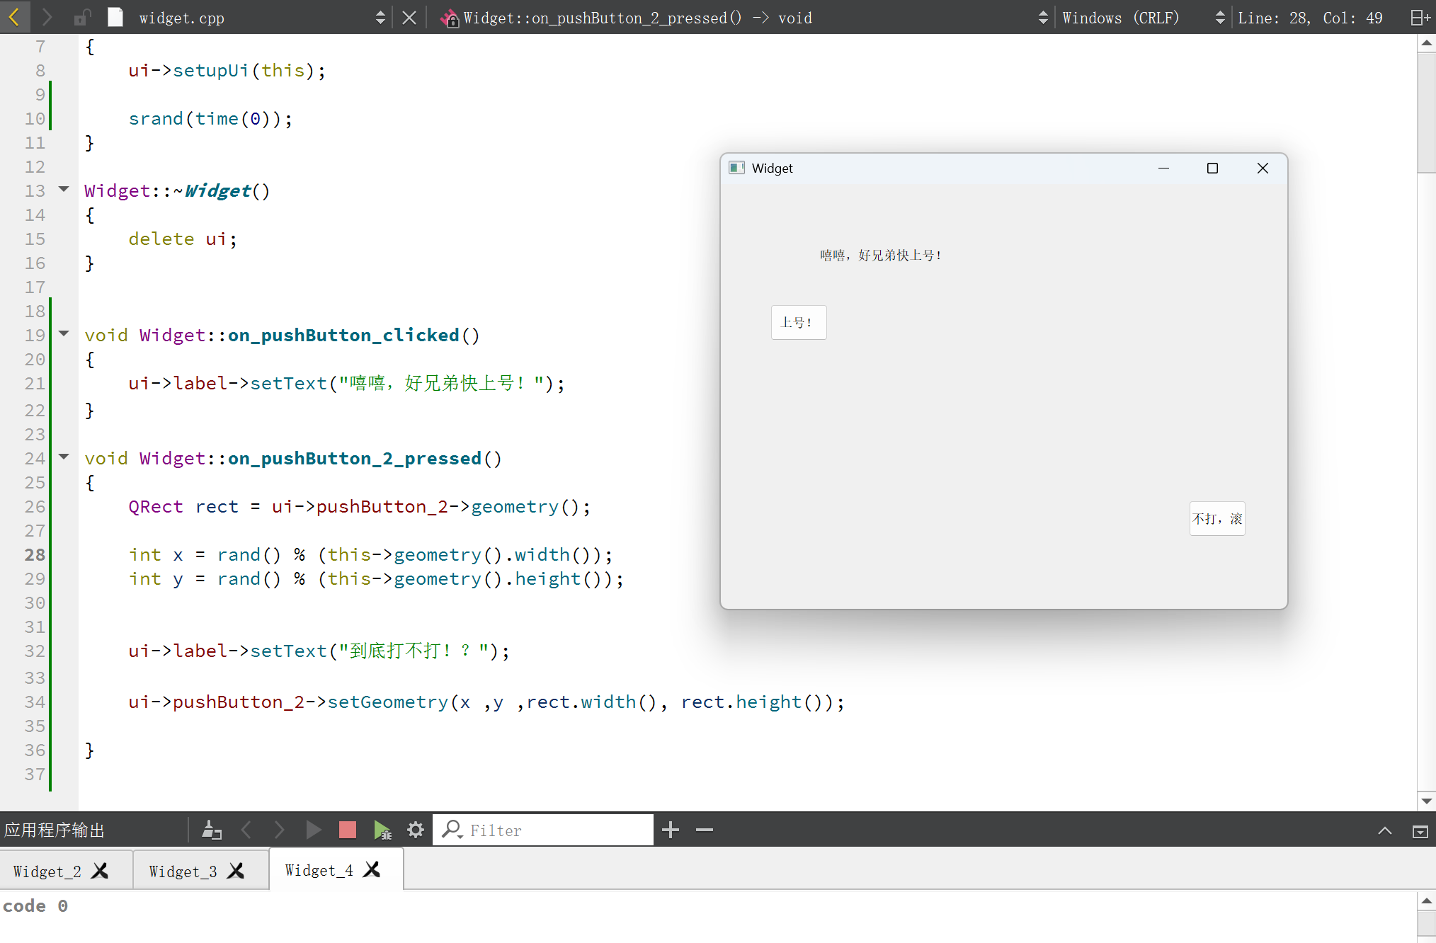Switch to the Widget_2 output tab

[x=47, y=871]
